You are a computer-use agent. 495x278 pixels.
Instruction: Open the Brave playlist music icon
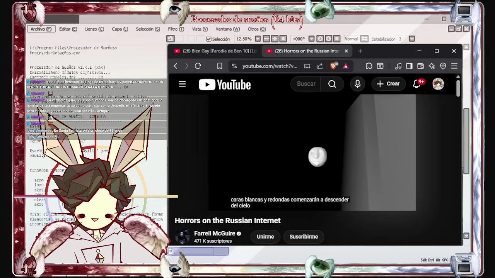pos(398,66)
